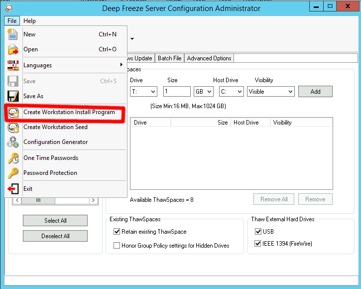Click the Open folder icon in File menu
Image resolution: width=361 pixels, height=289 pixels.
click(x=13, y=49)
